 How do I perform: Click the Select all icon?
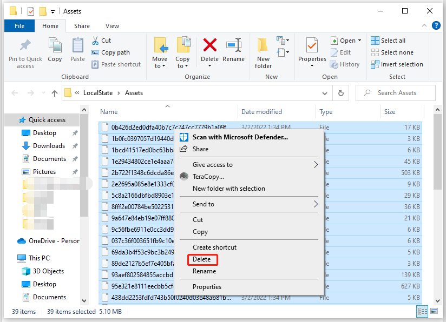375,41
